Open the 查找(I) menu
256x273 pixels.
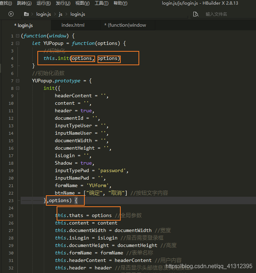(x=6, y=3)
